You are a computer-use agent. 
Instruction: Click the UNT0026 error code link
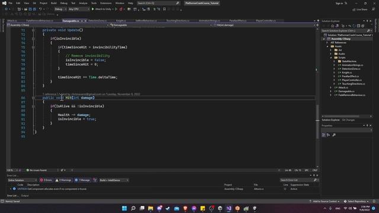(22, 189)
